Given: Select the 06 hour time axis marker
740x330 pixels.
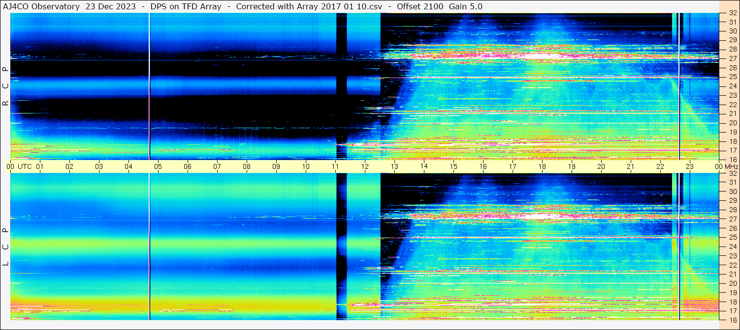Looking at the screenshot, I should pos(188,166).
